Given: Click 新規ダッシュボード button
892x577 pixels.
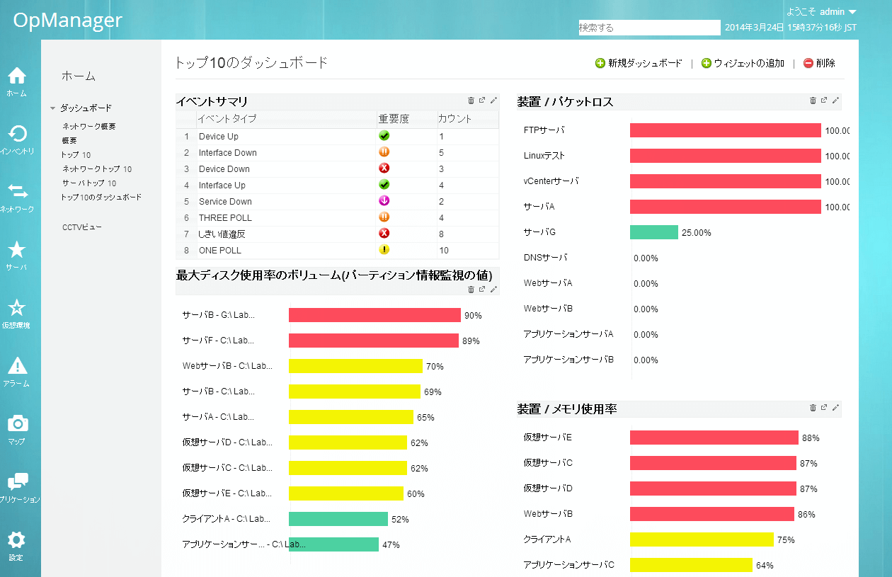Looking at the screenshot, I should pyautogui.click(x=639, y=63).
